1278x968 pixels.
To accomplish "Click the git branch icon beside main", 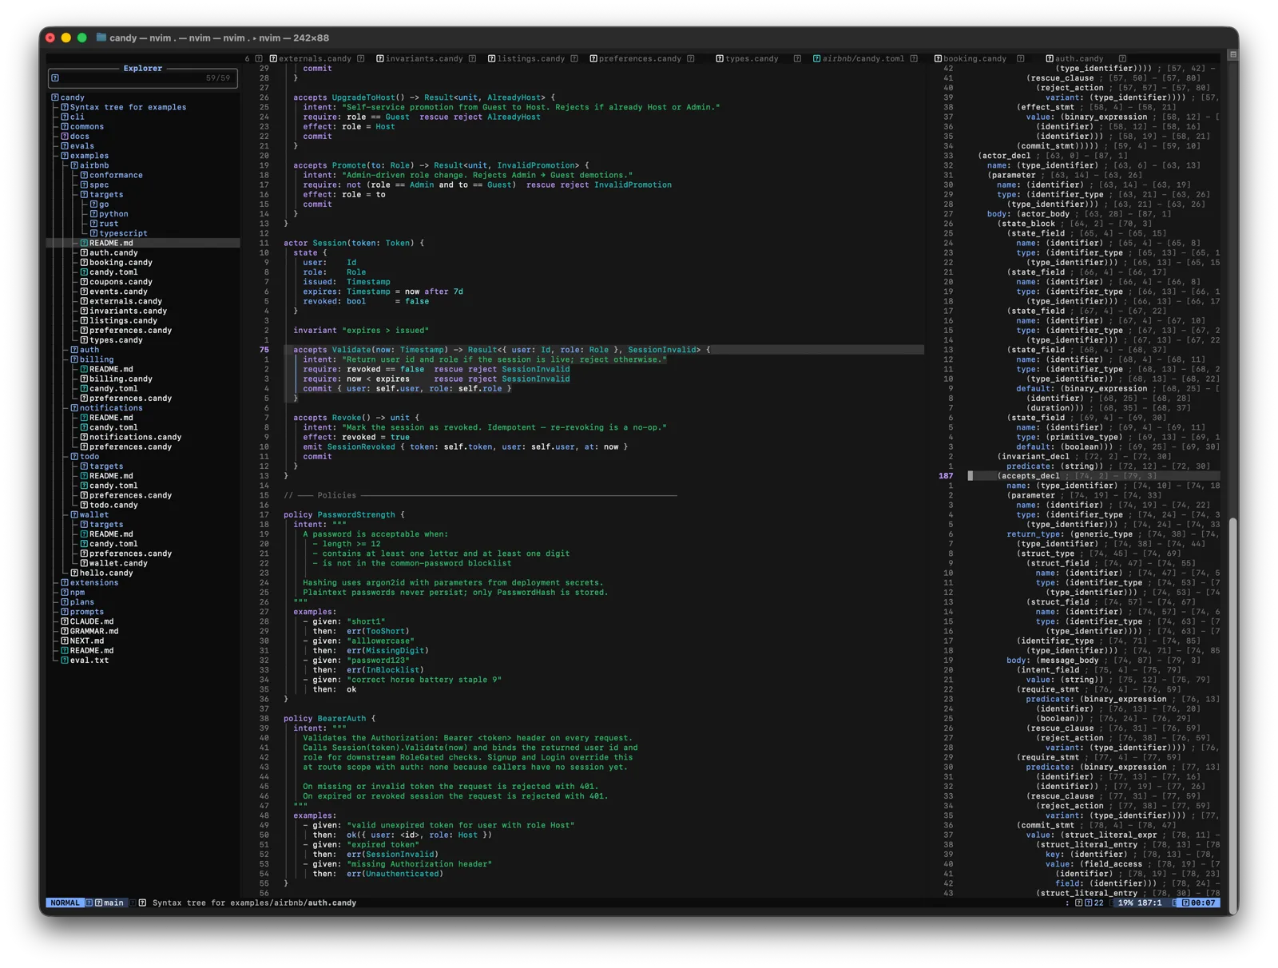I will point(98,903).
